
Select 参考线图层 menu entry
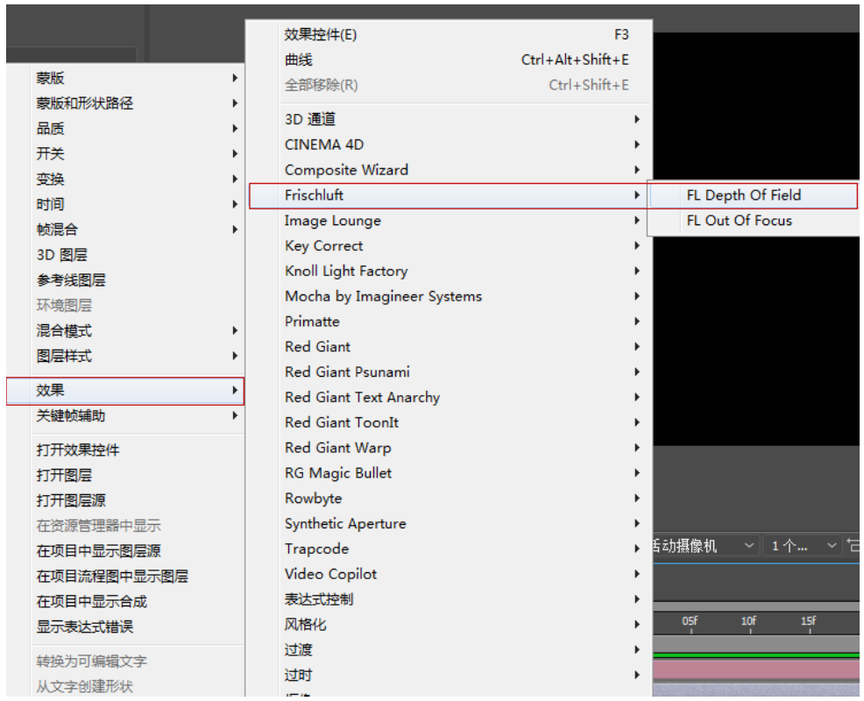(125, 280)
